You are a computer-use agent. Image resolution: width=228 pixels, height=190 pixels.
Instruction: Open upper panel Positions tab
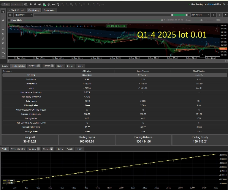[34, 66]
